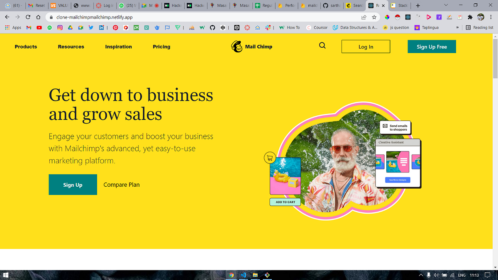Switch to the Stack Overflow browser tab
Screen dimensions: 498x280
(x=399, y=6)
